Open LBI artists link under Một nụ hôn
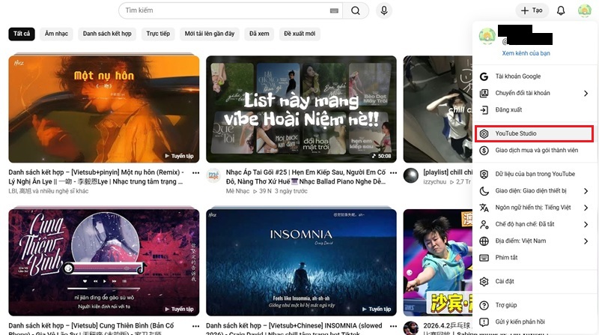The image size is (599, 335). [48, 191]
